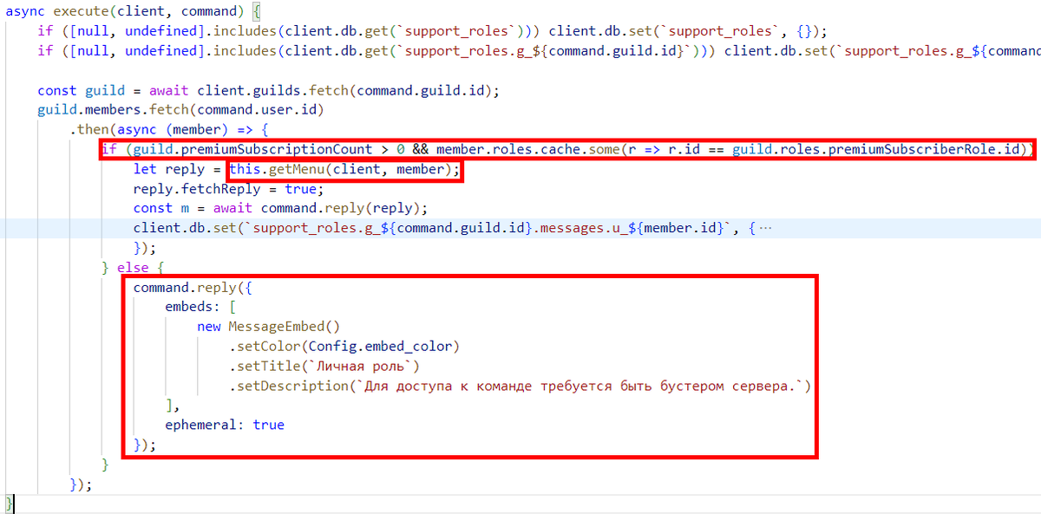Click the '.then' method

pyautogui.click(x=89, y=129)
